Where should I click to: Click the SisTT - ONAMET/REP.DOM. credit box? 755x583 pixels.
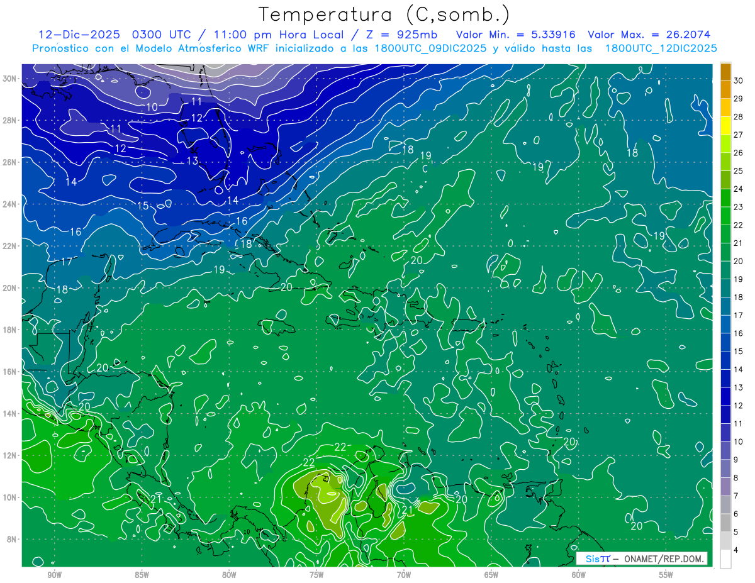641,558
